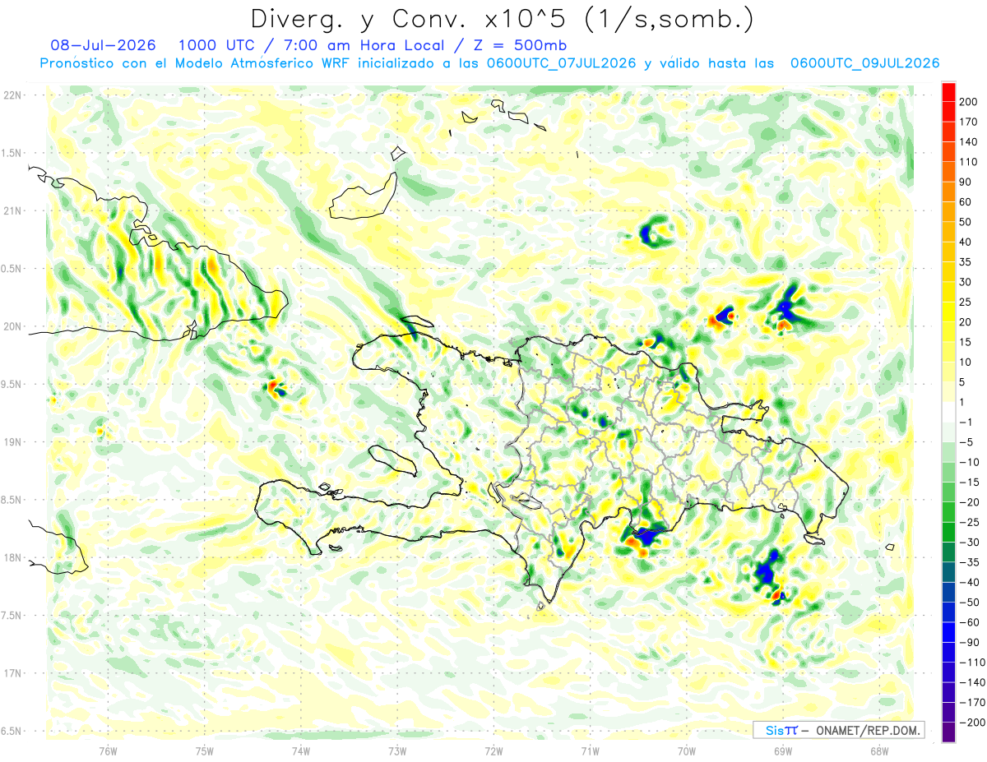Viewport: 987px width, 762px height.
Task: Click the blue convergence cell south of the Dominican coast near 70.5W
Action: tap(650, 537)
